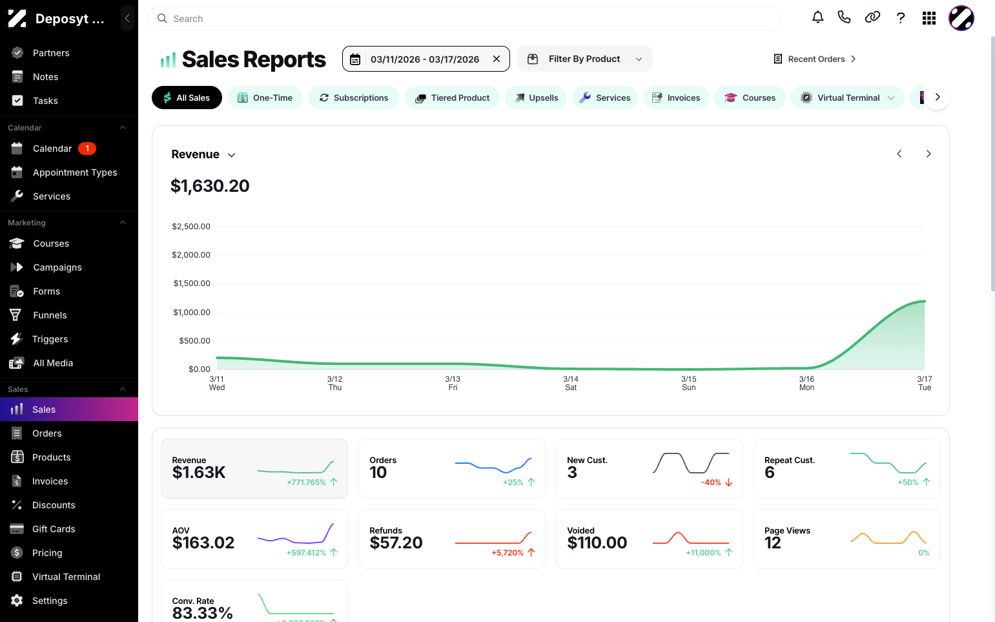The image size is (995, 622).
Task: Select the AOV $163.02 card
Action: 254,539
